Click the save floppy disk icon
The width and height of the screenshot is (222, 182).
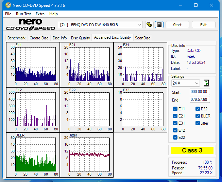click(x=159, y=25)
